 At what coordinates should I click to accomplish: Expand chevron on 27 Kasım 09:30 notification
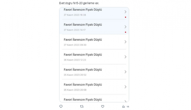pos(126,42)
